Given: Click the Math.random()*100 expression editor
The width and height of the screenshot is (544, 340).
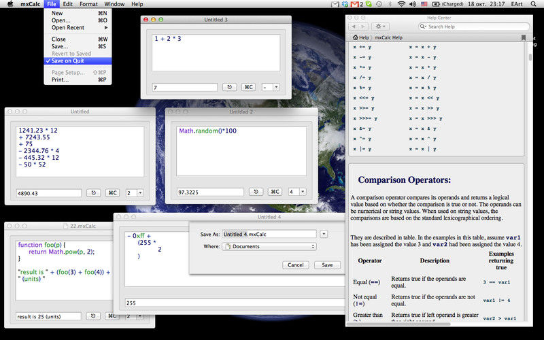Looking at the screenshot, I should coord(241,151).
